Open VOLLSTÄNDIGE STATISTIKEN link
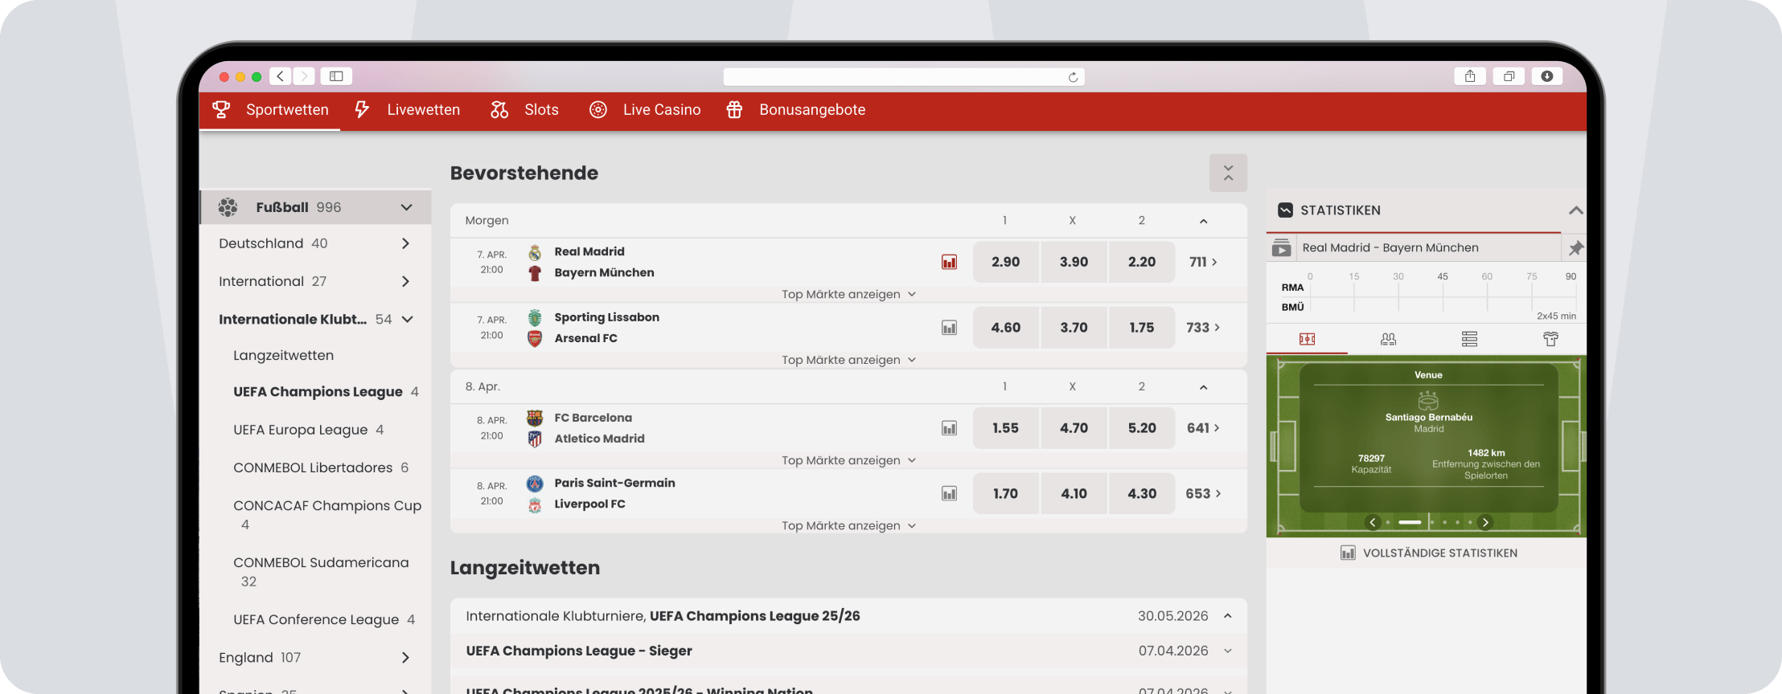1782x694 pixels. tap(1428, 553)
